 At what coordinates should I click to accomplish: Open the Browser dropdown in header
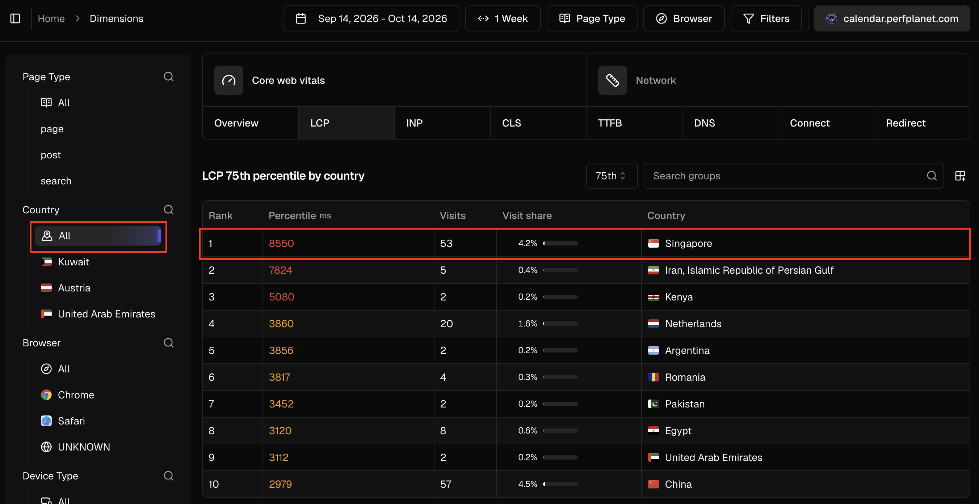[x=684, y=18]
